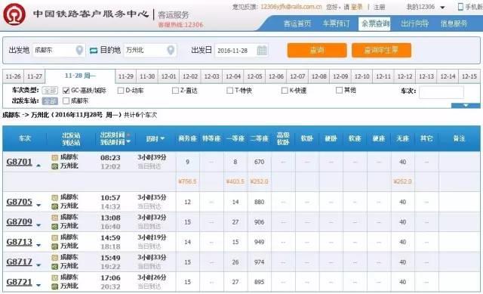Screen dimensions: 483x294
Task: Switch to the 12-05 date tab
Action: coord(254,76)
